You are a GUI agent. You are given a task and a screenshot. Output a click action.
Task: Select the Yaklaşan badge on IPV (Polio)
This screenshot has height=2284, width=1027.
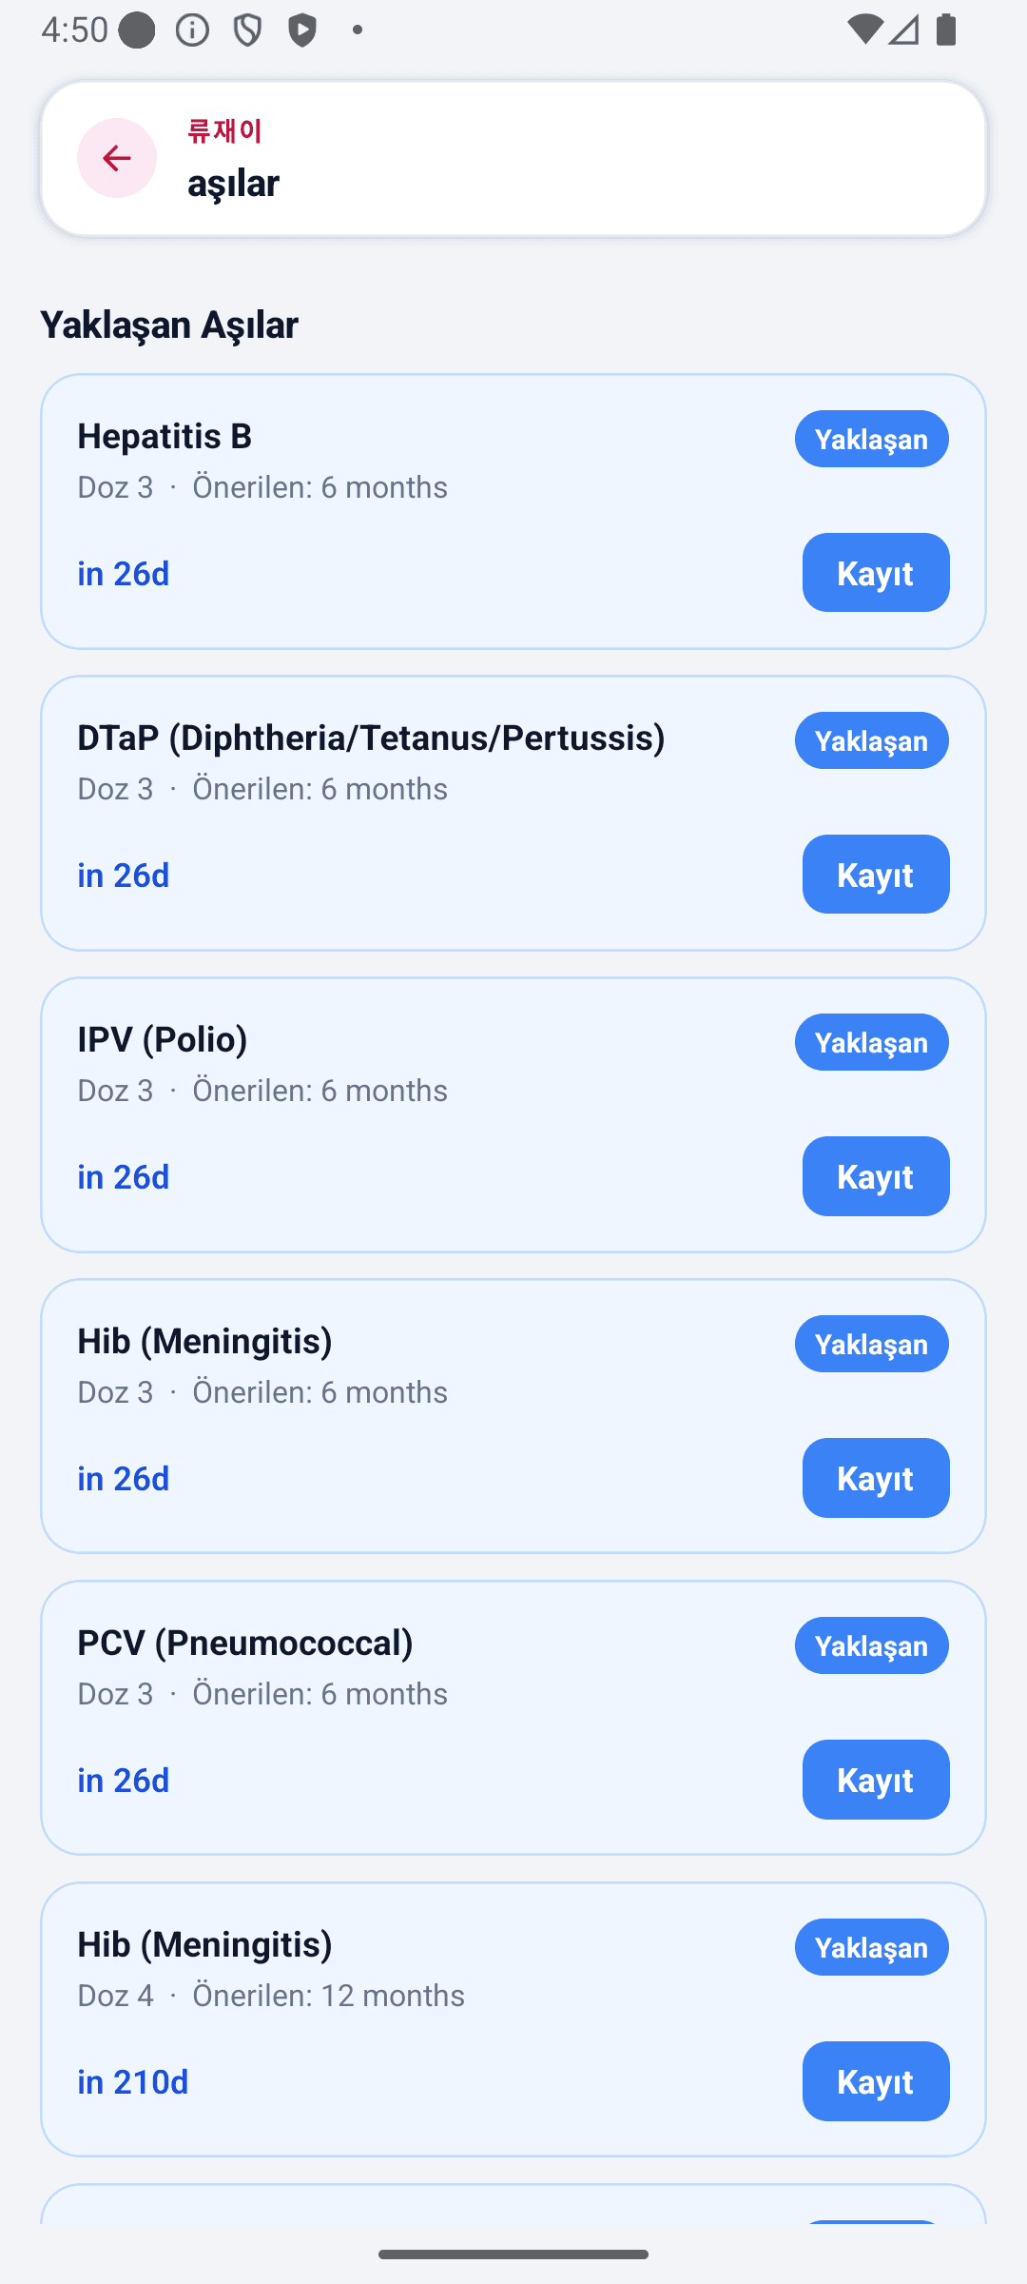(x=872, y=1042)
